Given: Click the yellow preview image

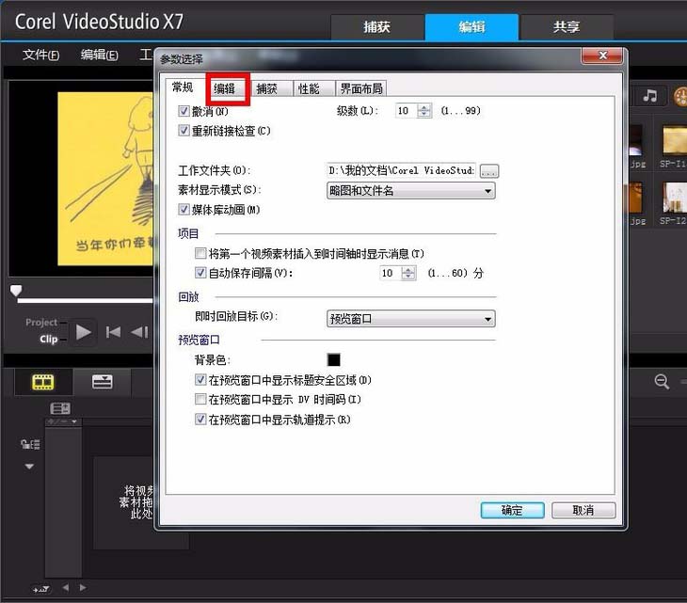Looking at the screenshot, I should [x=105, y=179].
